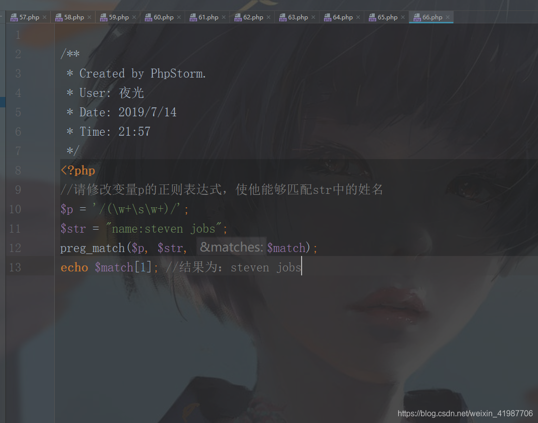
Task: Close the 66.php tab
Action: click(x=447, y=17)
